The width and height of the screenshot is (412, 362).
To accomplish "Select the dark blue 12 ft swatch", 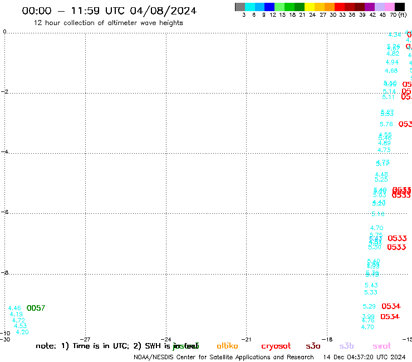I will (x=269, y=7).
